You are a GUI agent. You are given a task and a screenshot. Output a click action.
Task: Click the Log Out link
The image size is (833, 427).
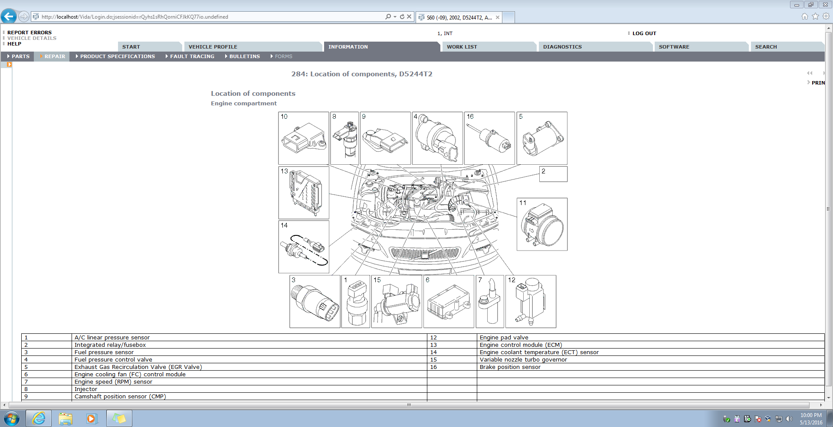point(644,33)
